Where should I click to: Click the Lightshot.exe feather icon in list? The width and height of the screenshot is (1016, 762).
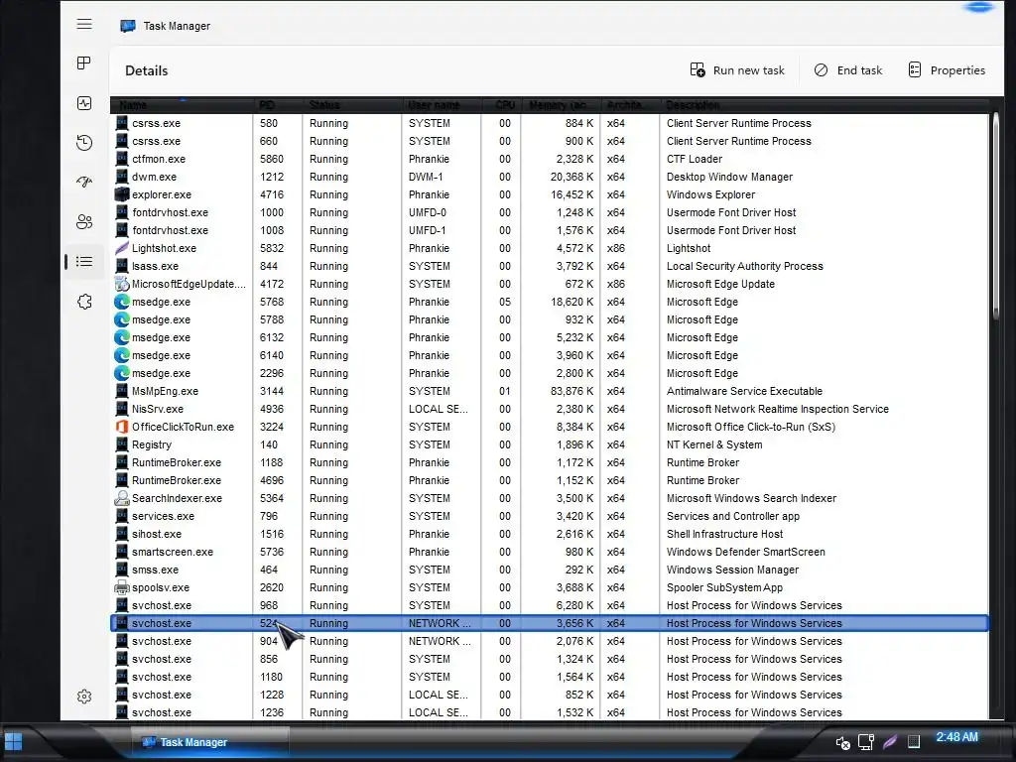[x=122, y=248]
